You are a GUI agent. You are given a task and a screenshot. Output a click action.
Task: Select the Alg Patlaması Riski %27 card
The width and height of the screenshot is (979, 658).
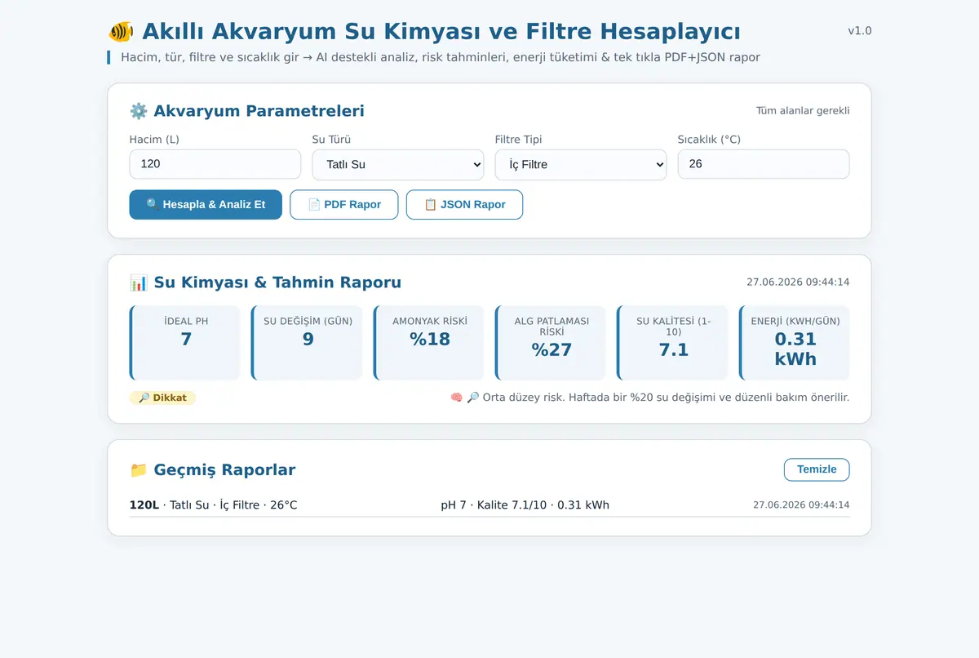pos(551,343)
